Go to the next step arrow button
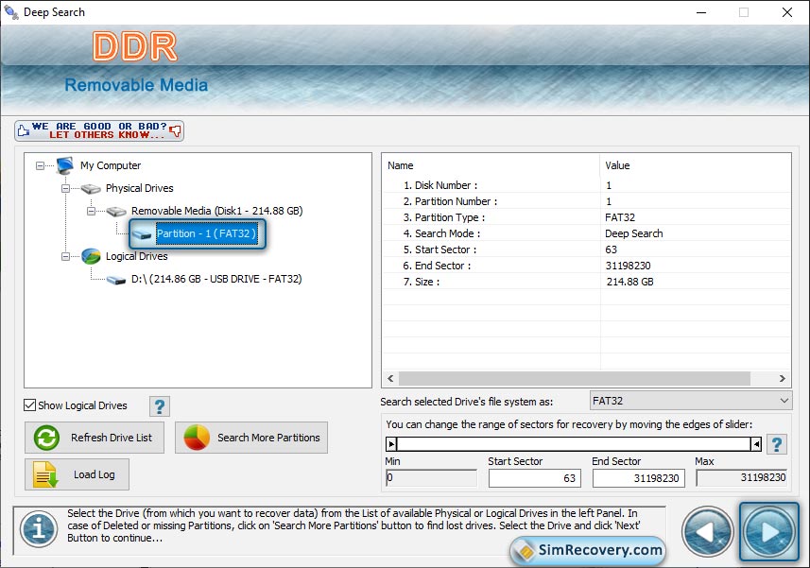 point(768,531)
